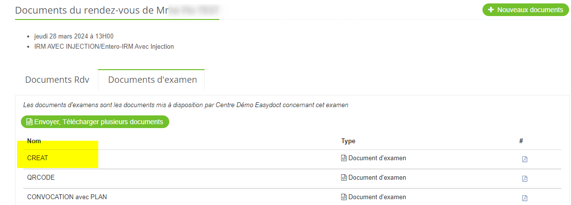Switch to the Documents Rdv tab

point(57,80)
